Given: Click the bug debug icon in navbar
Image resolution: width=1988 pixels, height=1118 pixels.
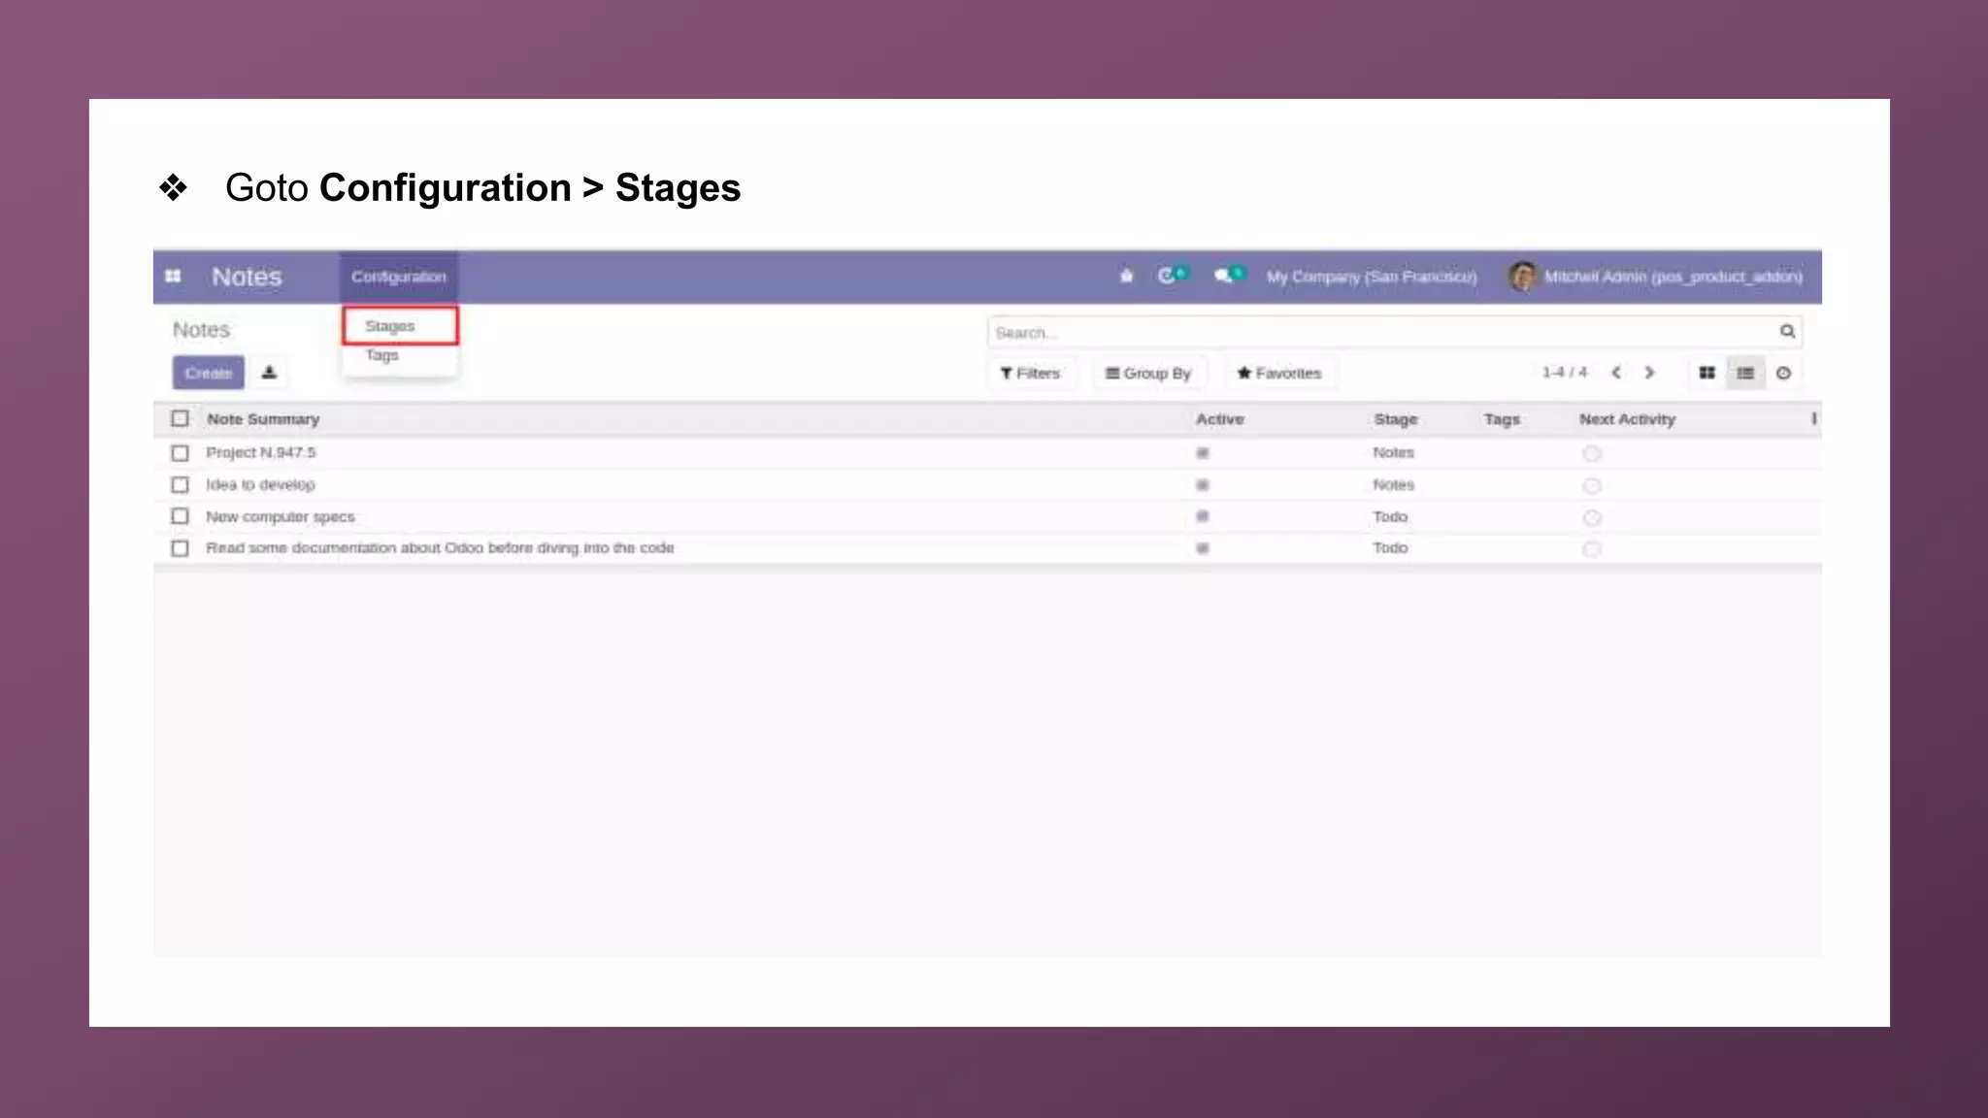Looking at the screenshot, I should (1126, 277).
